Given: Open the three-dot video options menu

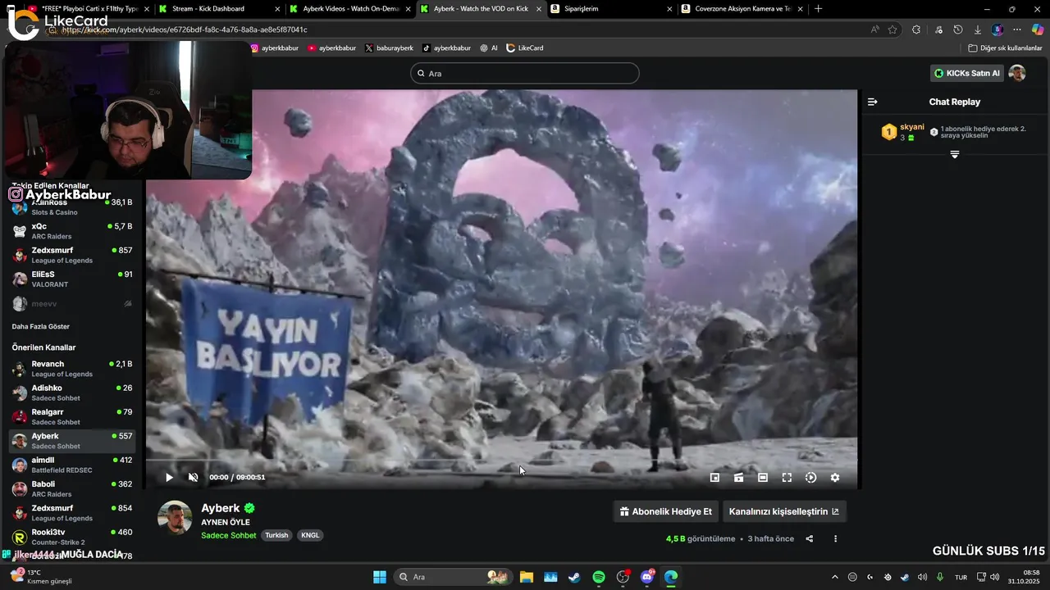Looking at the screenshot, I should [x=836, y=538].
